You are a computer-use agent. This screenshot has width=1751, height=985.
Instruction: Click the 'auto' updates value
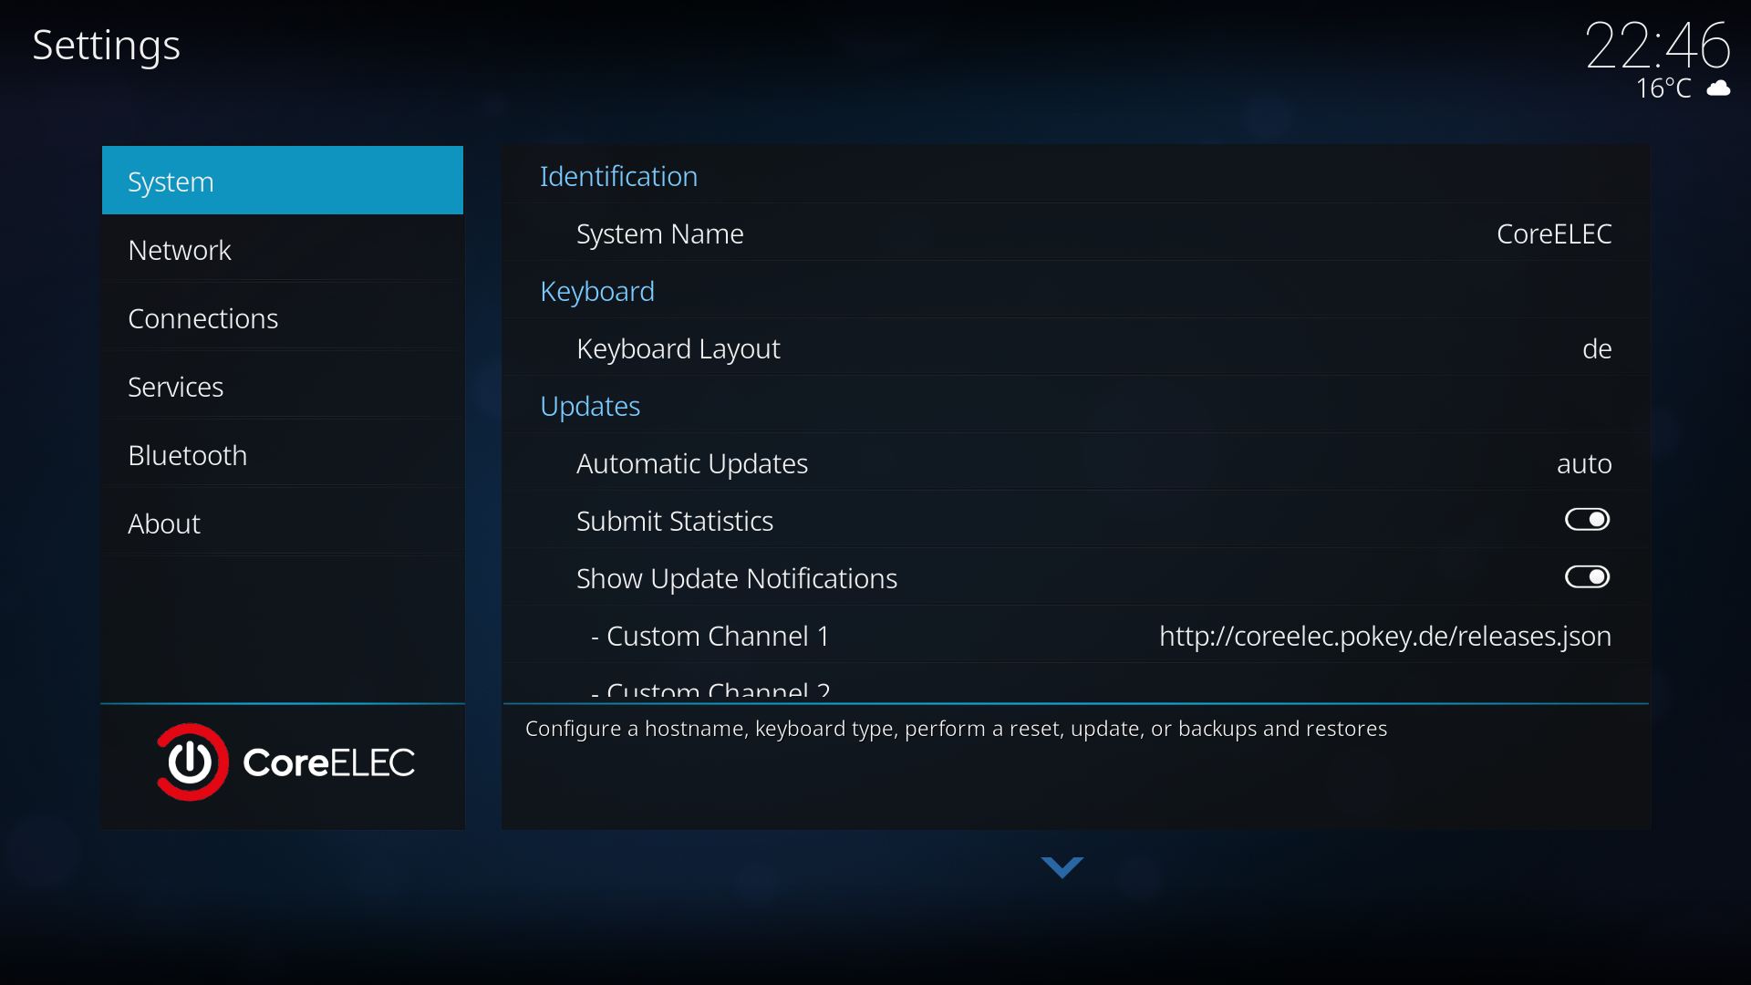[1584, 463]
